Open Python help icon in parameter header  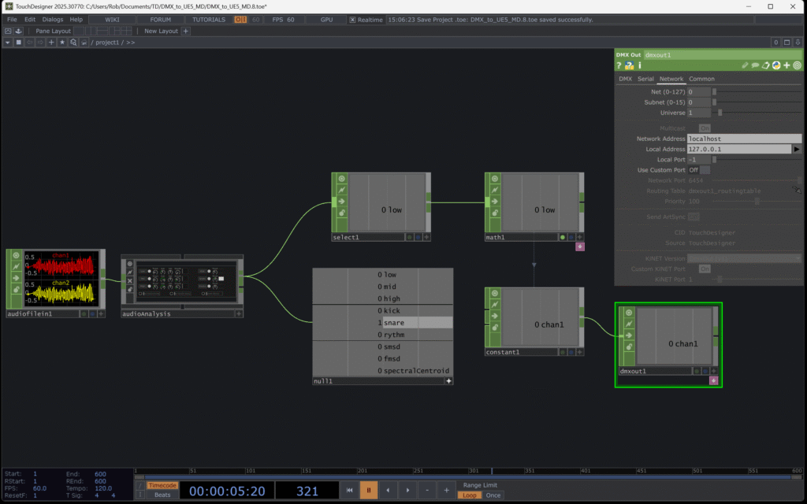(x=630, y=65)
